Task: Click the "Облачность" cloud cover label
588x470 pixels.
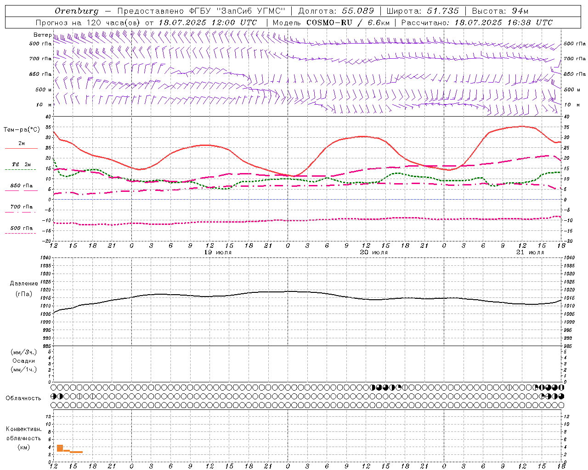Action: click(x=23, y=398)
